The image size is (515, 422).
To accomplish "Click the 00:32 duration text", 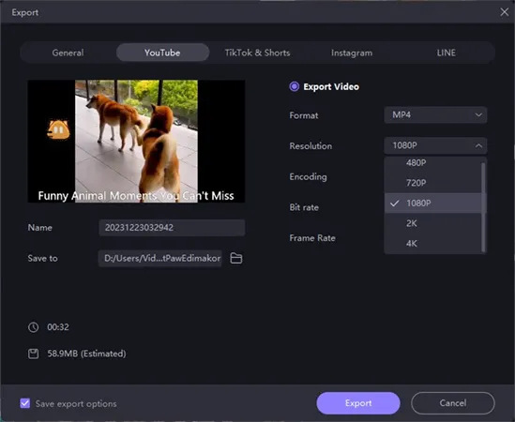I will 58,327.
